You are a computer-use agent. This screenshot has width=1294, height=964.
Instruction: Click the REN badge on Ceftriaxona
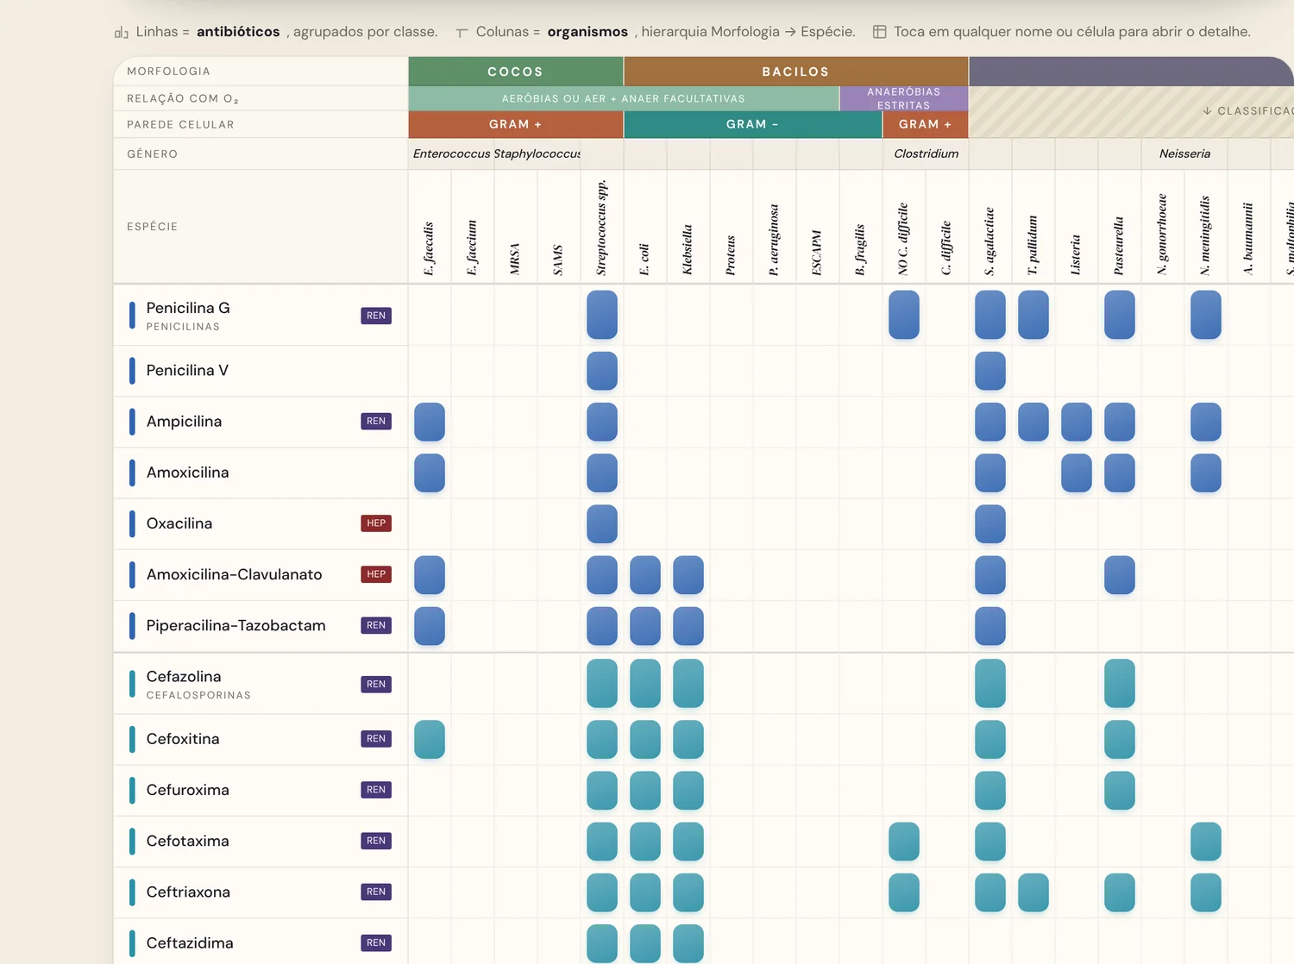click(x=376, y=892)
